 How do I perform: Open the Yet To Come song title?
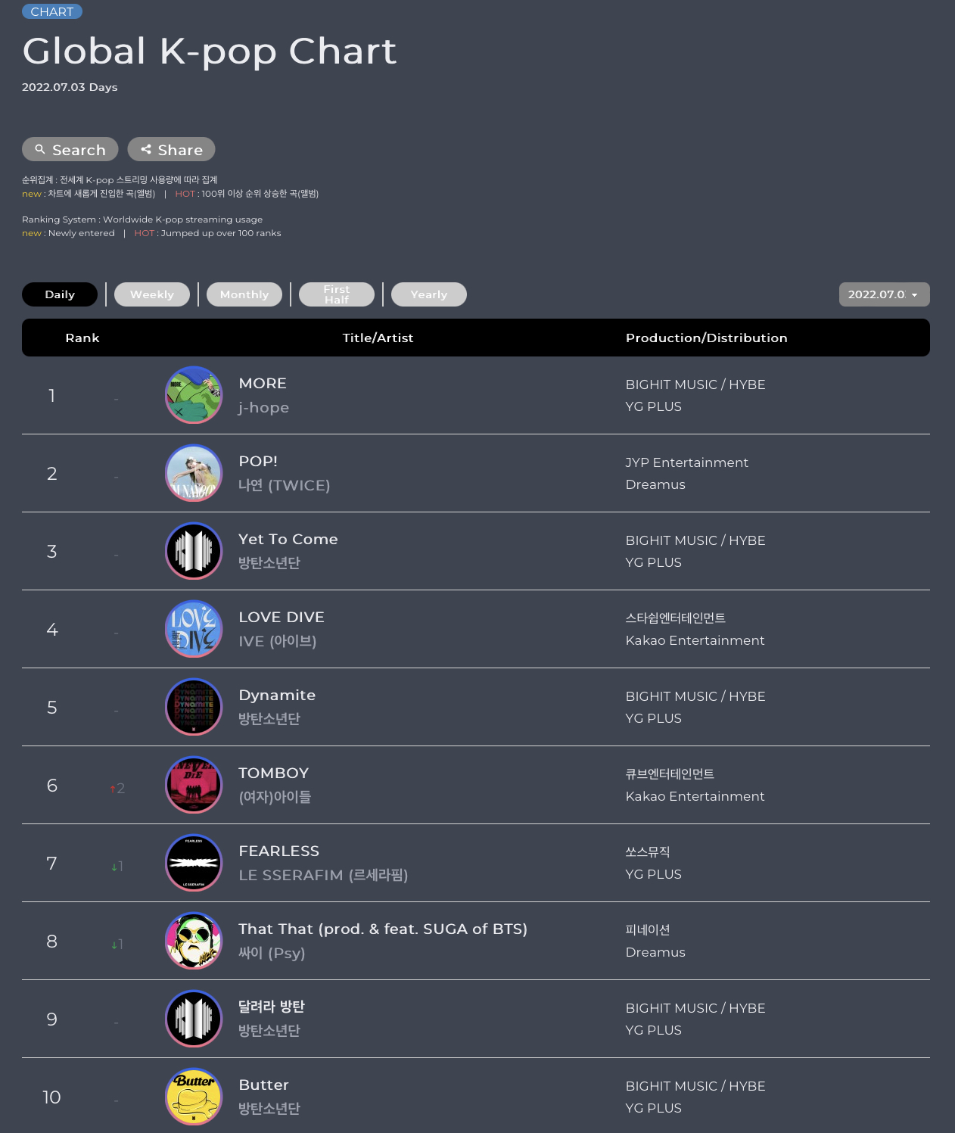tap(288, 539)
